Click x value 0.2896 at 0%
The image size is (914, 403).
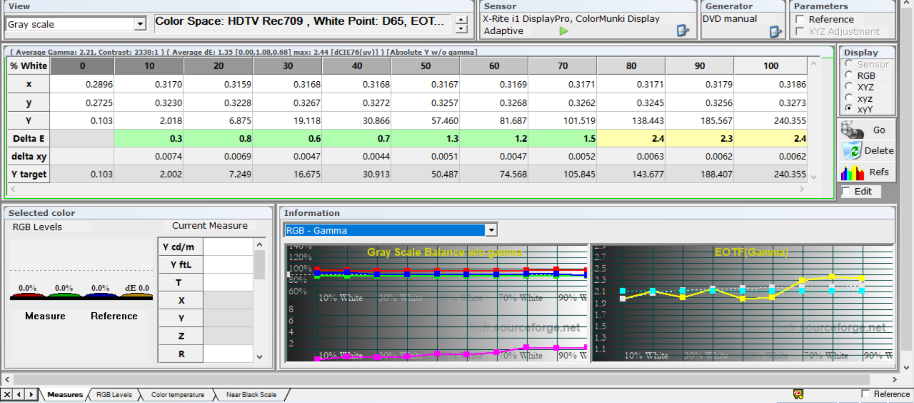pyautogui.click(x=82, y=85)
